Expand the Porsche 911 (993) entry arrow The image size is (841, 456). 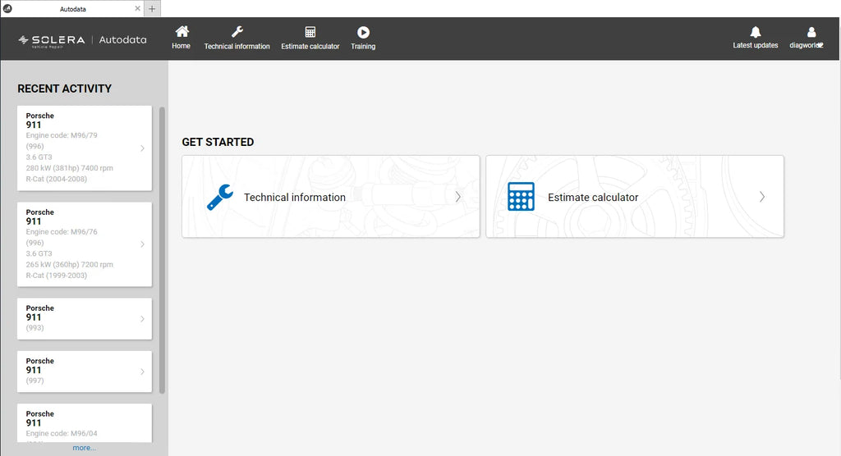(142, 319)
